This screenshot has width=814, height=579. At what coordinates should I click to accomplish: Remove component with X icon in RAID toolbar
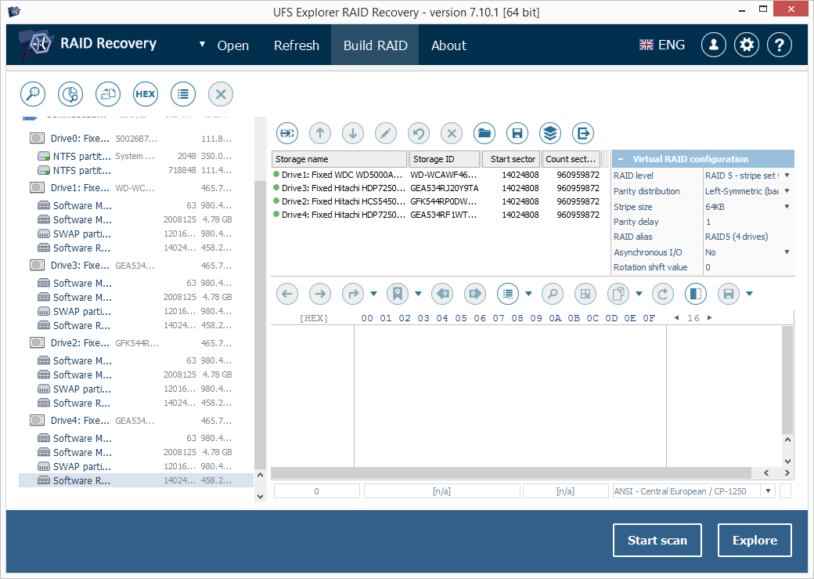pos(452,133)
